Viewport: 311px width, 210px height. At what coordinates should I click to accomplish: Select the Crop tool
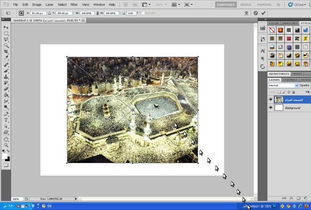click(x=6, y=52)
